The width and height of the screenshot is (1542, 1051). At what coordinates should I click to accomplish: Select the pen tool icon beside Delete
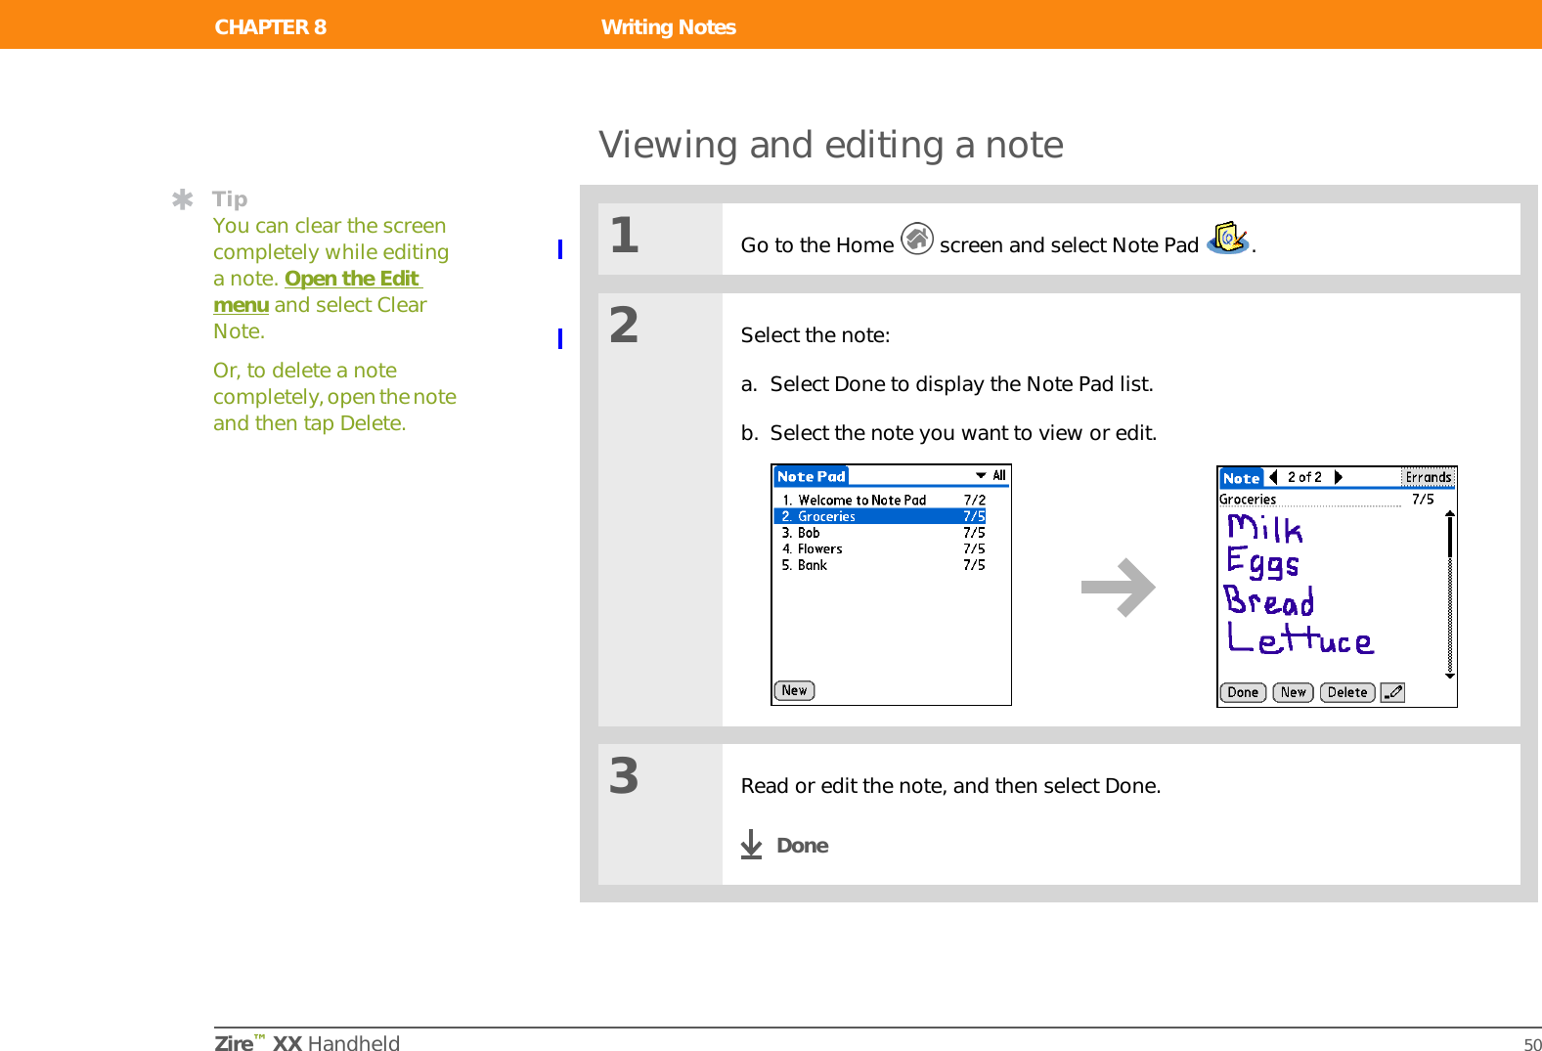tap(1392, 692)
